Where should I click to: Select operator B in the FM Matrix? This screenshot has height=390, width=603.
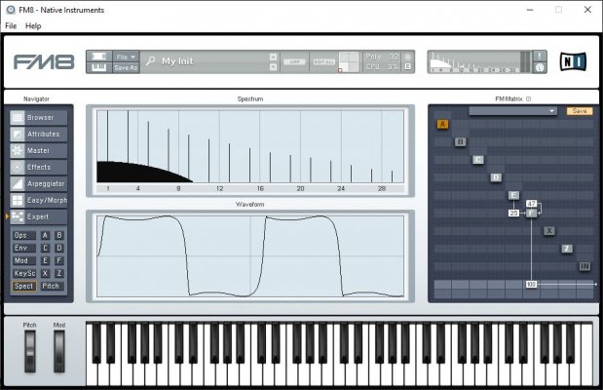461,141
